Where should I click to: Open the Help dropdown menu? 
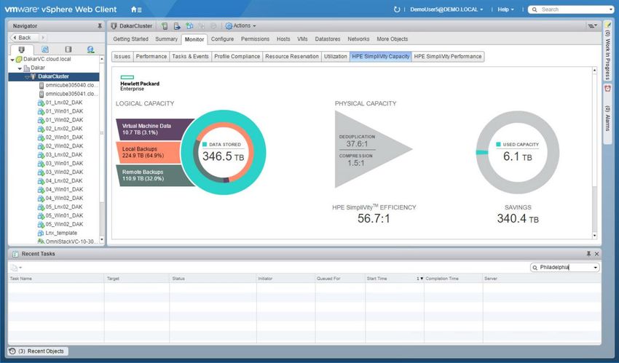pos(505,9)
